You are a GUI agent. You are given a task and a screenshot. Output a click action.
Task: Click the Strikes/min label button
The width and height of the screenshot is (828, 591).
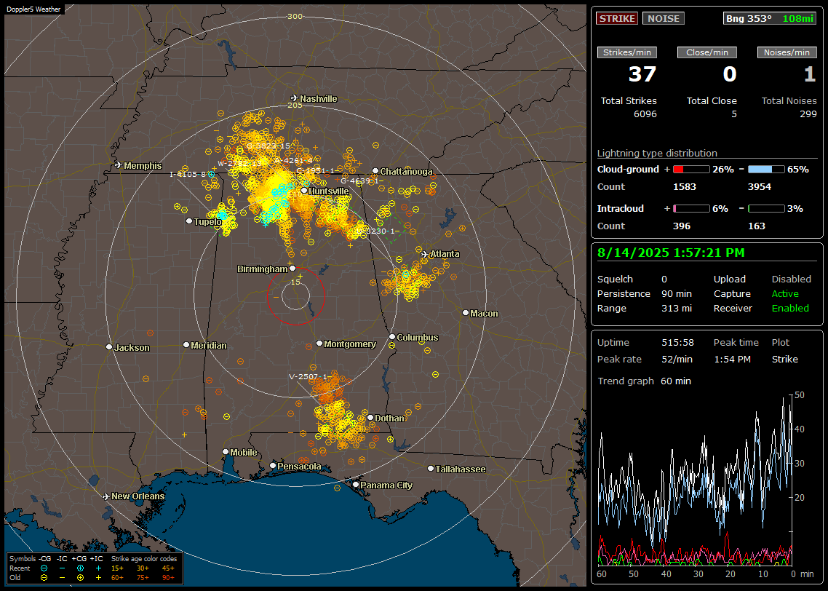point(626,52)
